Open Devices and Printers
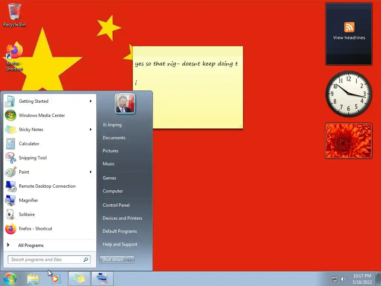Screen dimensions: 381x286 pyautogui.click(x=122, y=218)
